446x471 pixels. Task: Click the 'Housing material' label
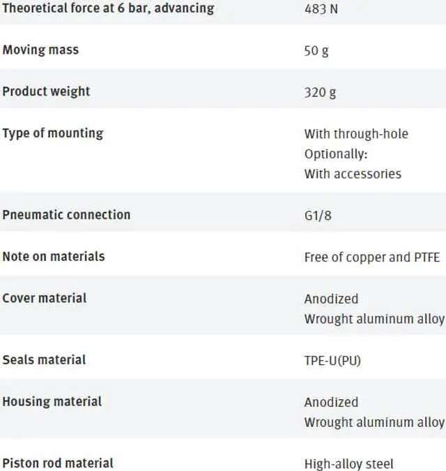pyautogui.click(x=52, y=402)
